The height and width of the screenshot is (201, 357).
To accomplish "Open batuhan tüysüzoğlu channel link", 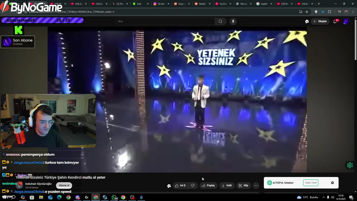I will [x=38, y=184].
